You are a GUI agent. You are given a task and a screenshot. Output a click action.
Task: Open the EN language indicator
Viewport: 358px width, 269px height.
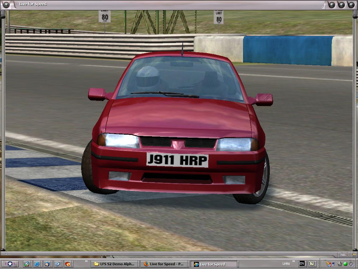pos(302,263)
